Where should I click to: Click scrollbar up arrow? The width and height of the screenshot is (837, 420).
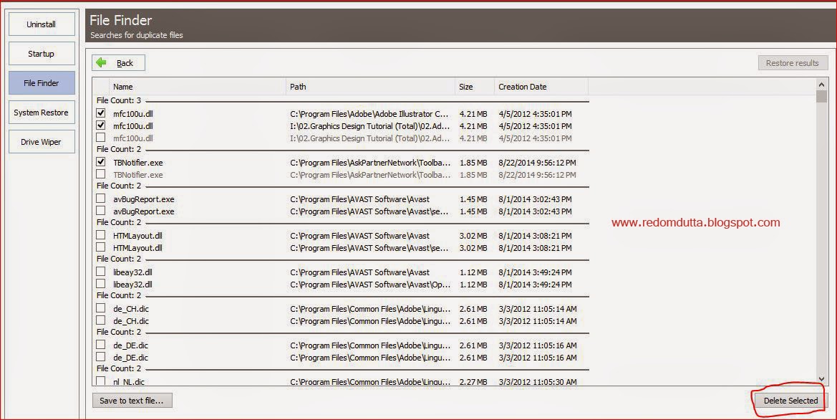click(x=821, y=85)
